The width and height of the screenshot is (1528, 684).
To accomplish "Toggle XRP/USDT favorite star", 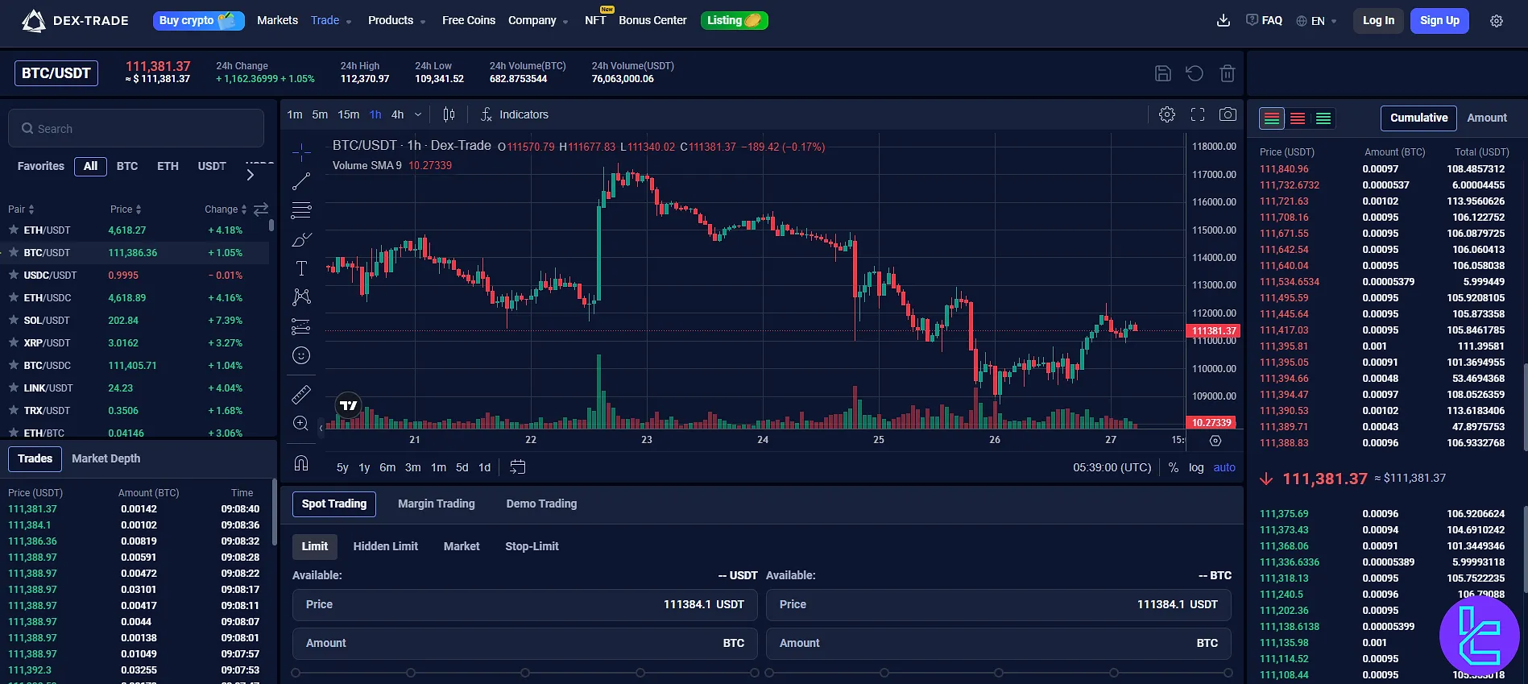I will tap(14, 342).
